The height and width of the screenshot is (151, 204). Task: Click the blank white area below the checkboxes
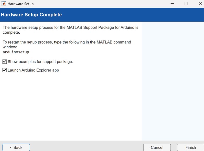point(71,107)
